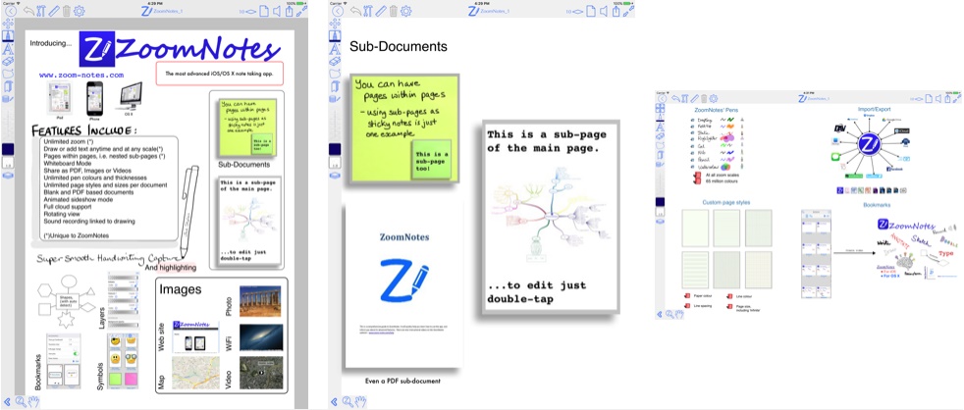The width and height of the screenshot is (964, 410).
Task: Tap ruler icon on Introducing page toolbar
Action: [54, 11]
